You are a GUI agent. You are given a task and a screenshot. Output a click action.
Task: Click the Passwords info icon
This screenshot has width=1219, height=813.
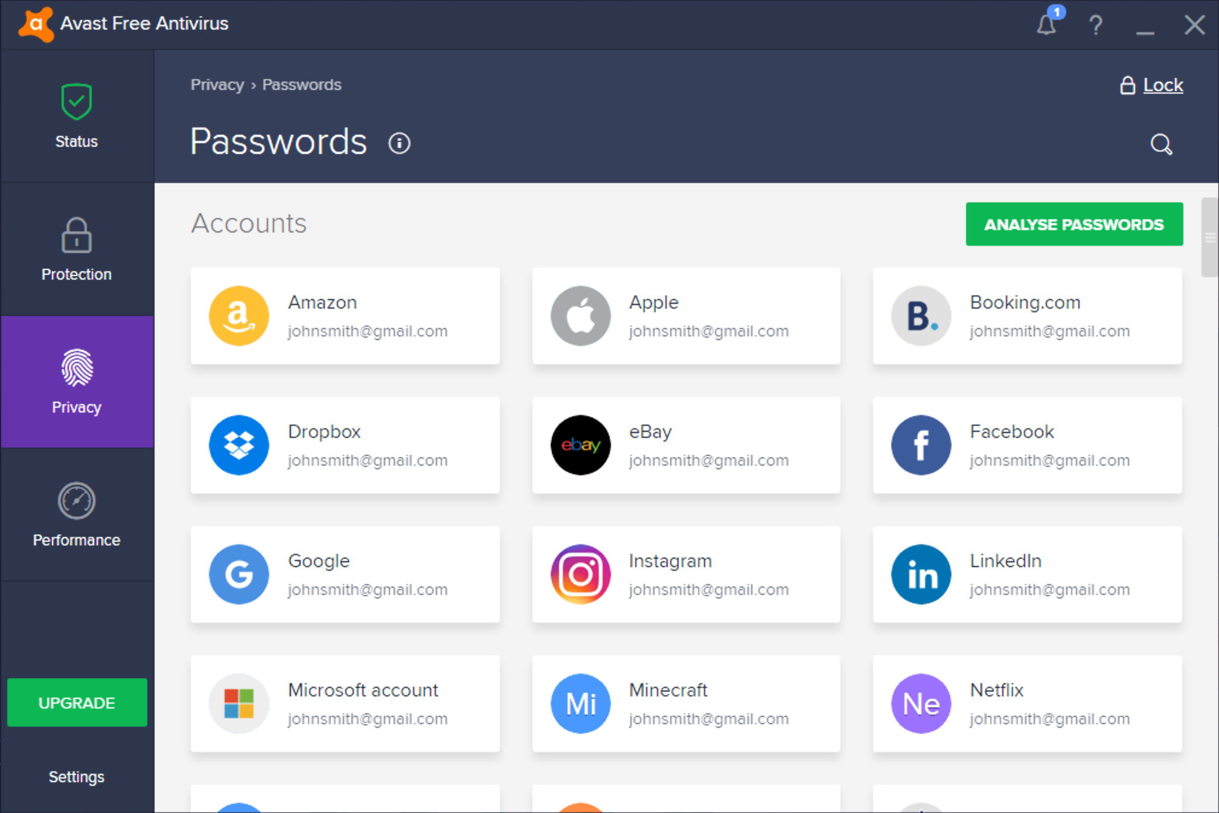pyautogui.click(x=399, y=143)
